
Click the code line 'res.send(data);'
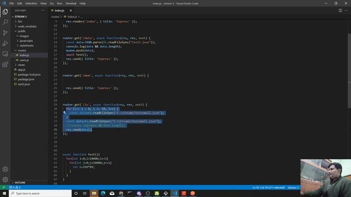pos(79,130)
